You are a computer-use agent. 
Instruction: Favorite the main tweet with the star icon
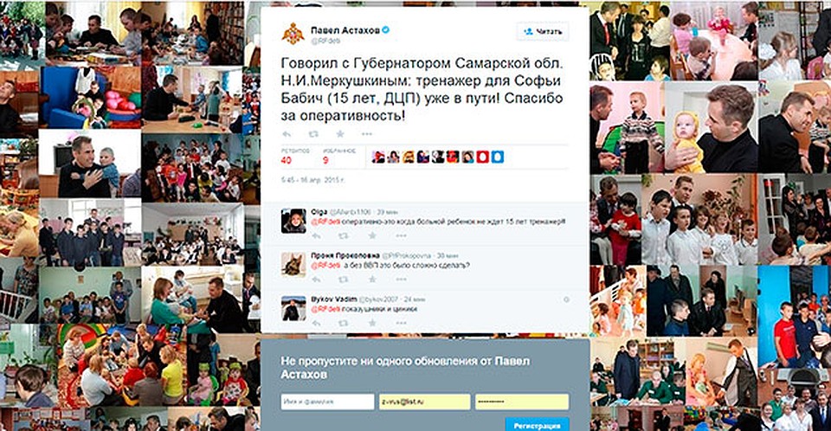[x=341, y=134]
